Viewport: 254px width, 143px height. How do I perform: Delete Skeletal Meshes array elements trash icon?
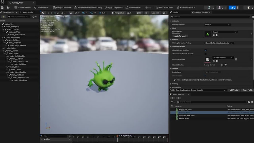[226, 65]
